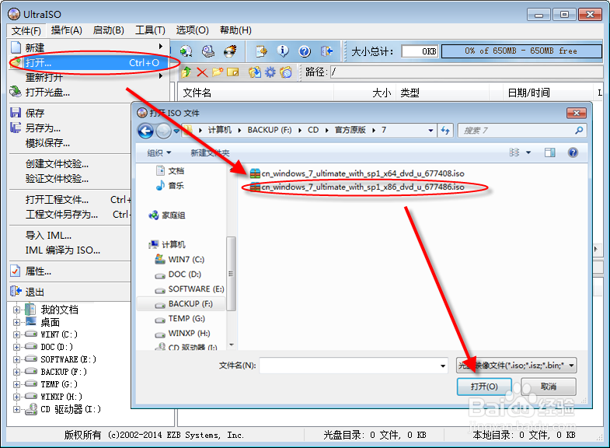Open the 帮助(H) menu
The width and height of the screenshot is (610, 448).
click(235, 30)
